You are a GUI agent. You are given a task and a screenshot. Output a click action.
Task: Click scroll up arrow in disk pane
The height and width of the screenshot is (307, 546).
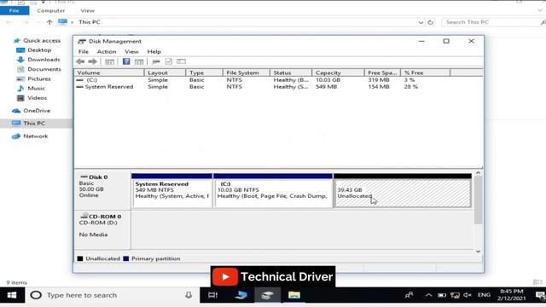[x=478, y=173]
